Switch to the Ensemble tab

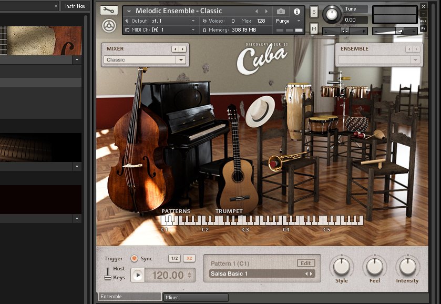(130, 297)
